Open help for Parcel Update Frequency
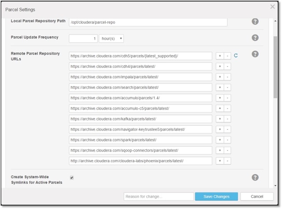 coord(255,38)
